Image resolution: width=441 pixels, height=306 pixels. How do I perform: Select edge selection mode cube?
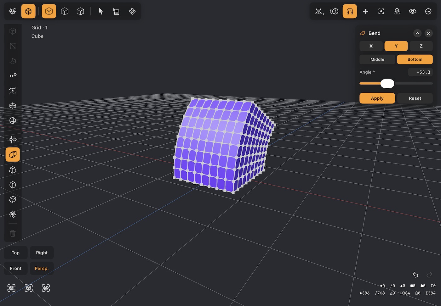pos(65,11)
